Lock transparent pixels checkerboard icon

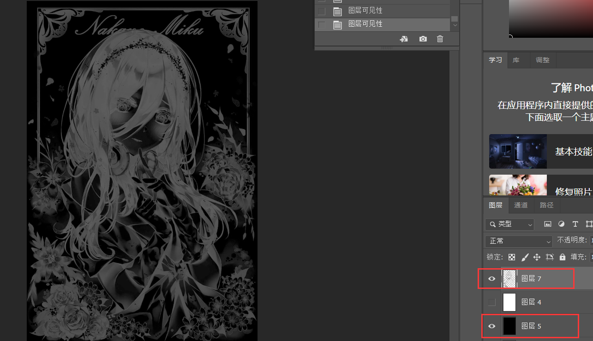pyautogui.click(x=512, y=257)
